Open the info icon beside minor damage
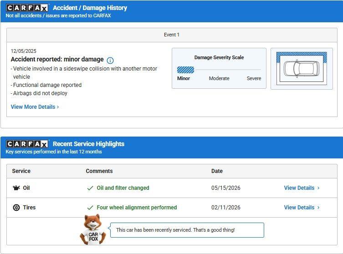343x254 pixels. [x=110, y=61]
